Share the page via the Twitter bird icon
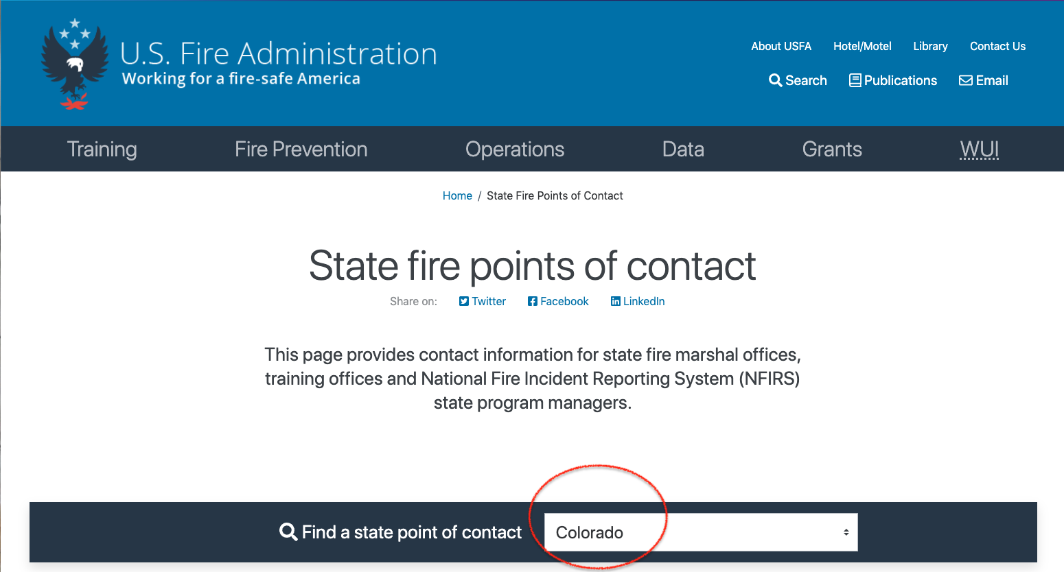1064x572 pixels. pos(464,301)
